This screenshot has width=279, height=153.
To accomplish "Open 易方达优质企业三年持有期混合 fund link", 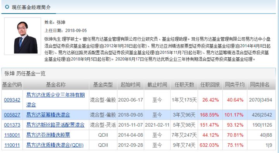I will (55, 100).
